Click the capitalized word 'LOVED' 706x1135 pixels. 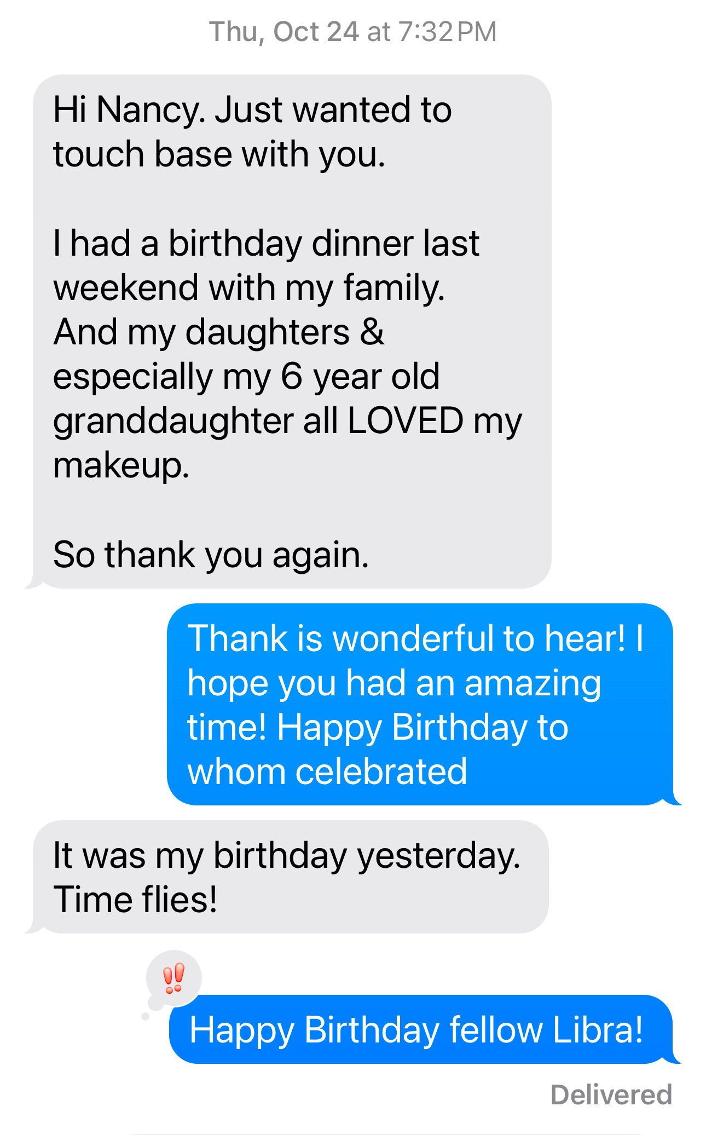point(405,421)
